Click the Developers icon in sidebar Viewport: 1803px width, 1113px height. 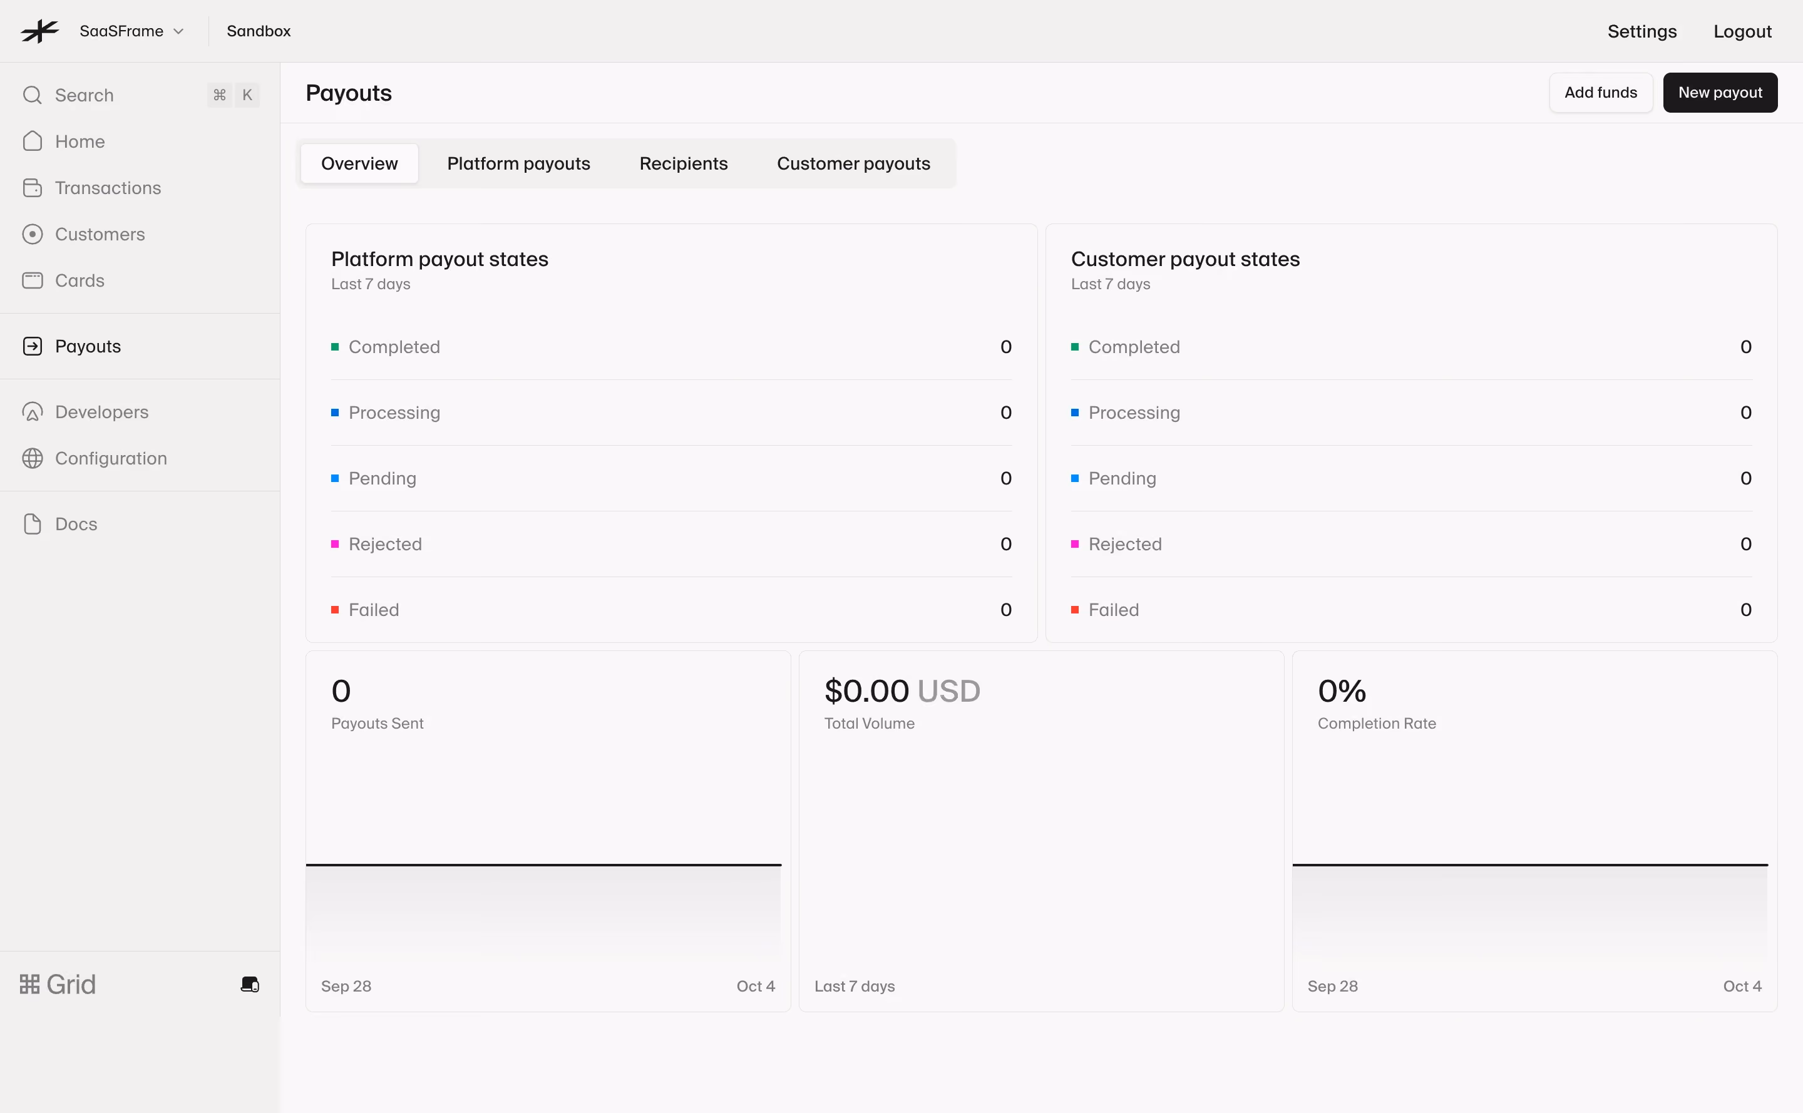[x=33, y=411]
